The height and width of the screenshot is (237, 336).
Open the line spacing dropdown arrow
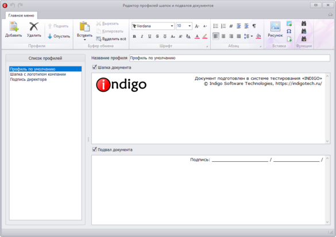point(252,36)
